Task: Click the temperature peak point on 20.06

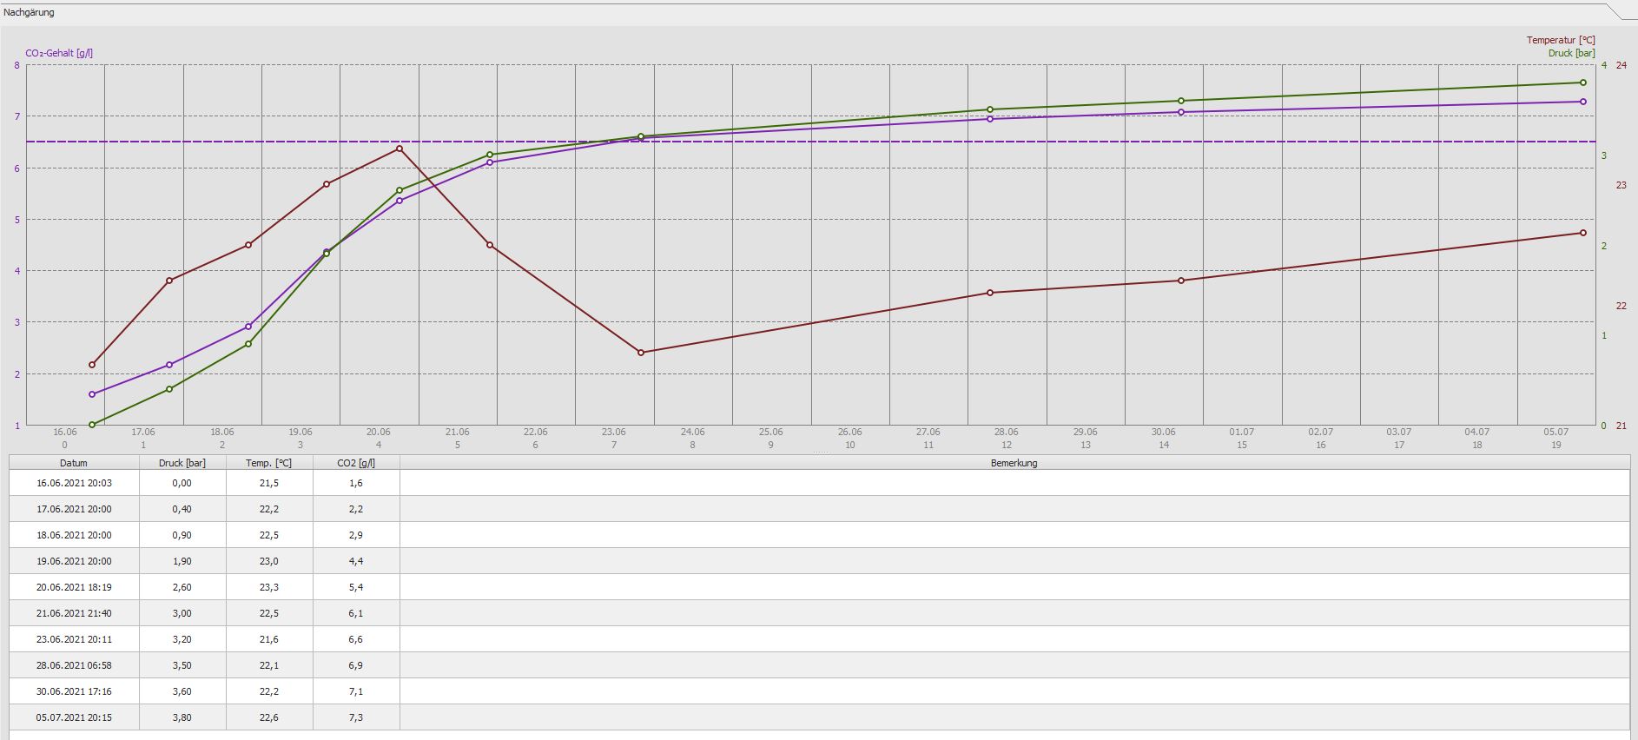Action: (x=400, y=149)
